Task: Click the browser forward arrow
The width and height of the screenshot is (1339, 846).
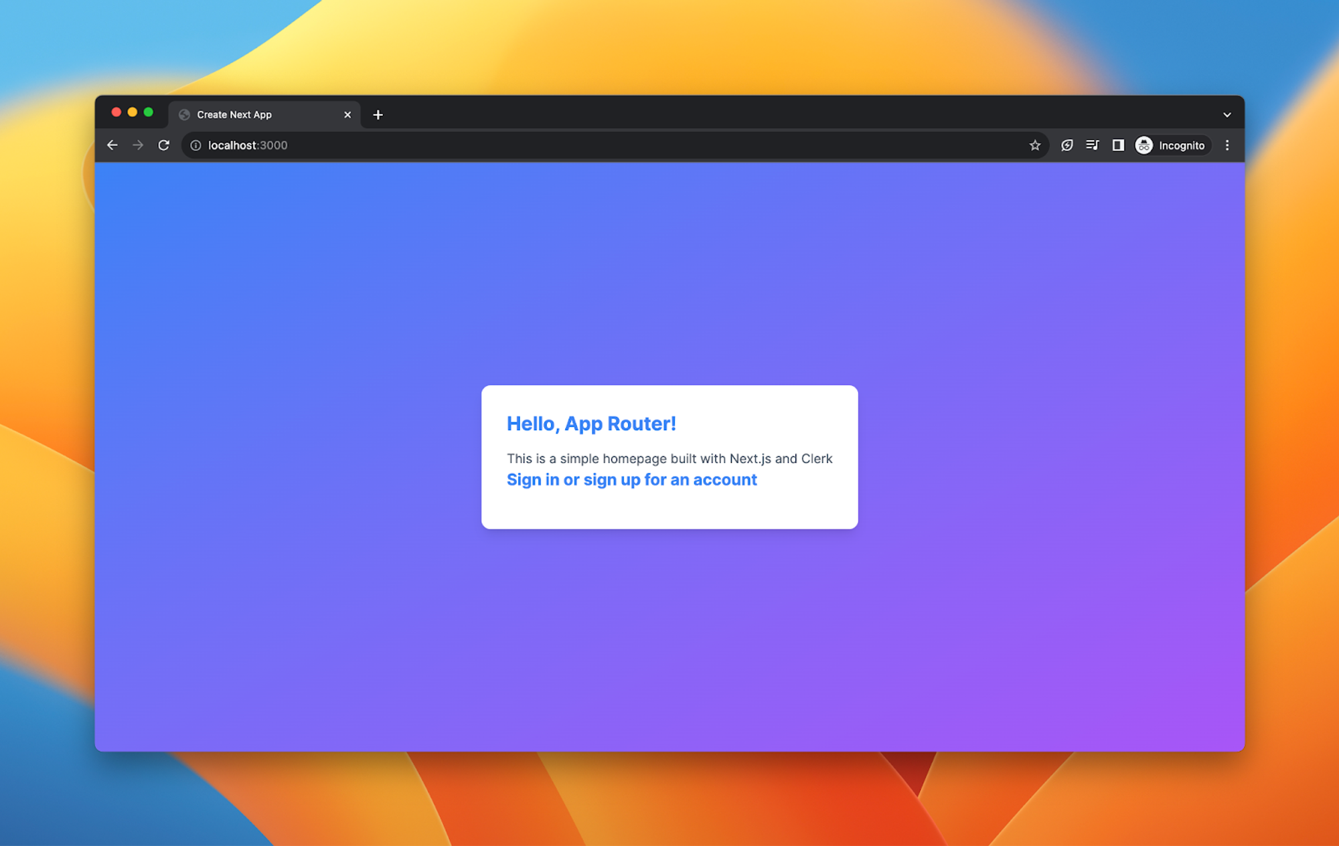Action: click(x=138, y=145)
